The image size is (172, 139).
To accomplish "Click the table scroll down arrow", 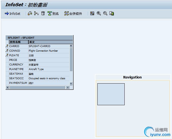I will 71,84.
